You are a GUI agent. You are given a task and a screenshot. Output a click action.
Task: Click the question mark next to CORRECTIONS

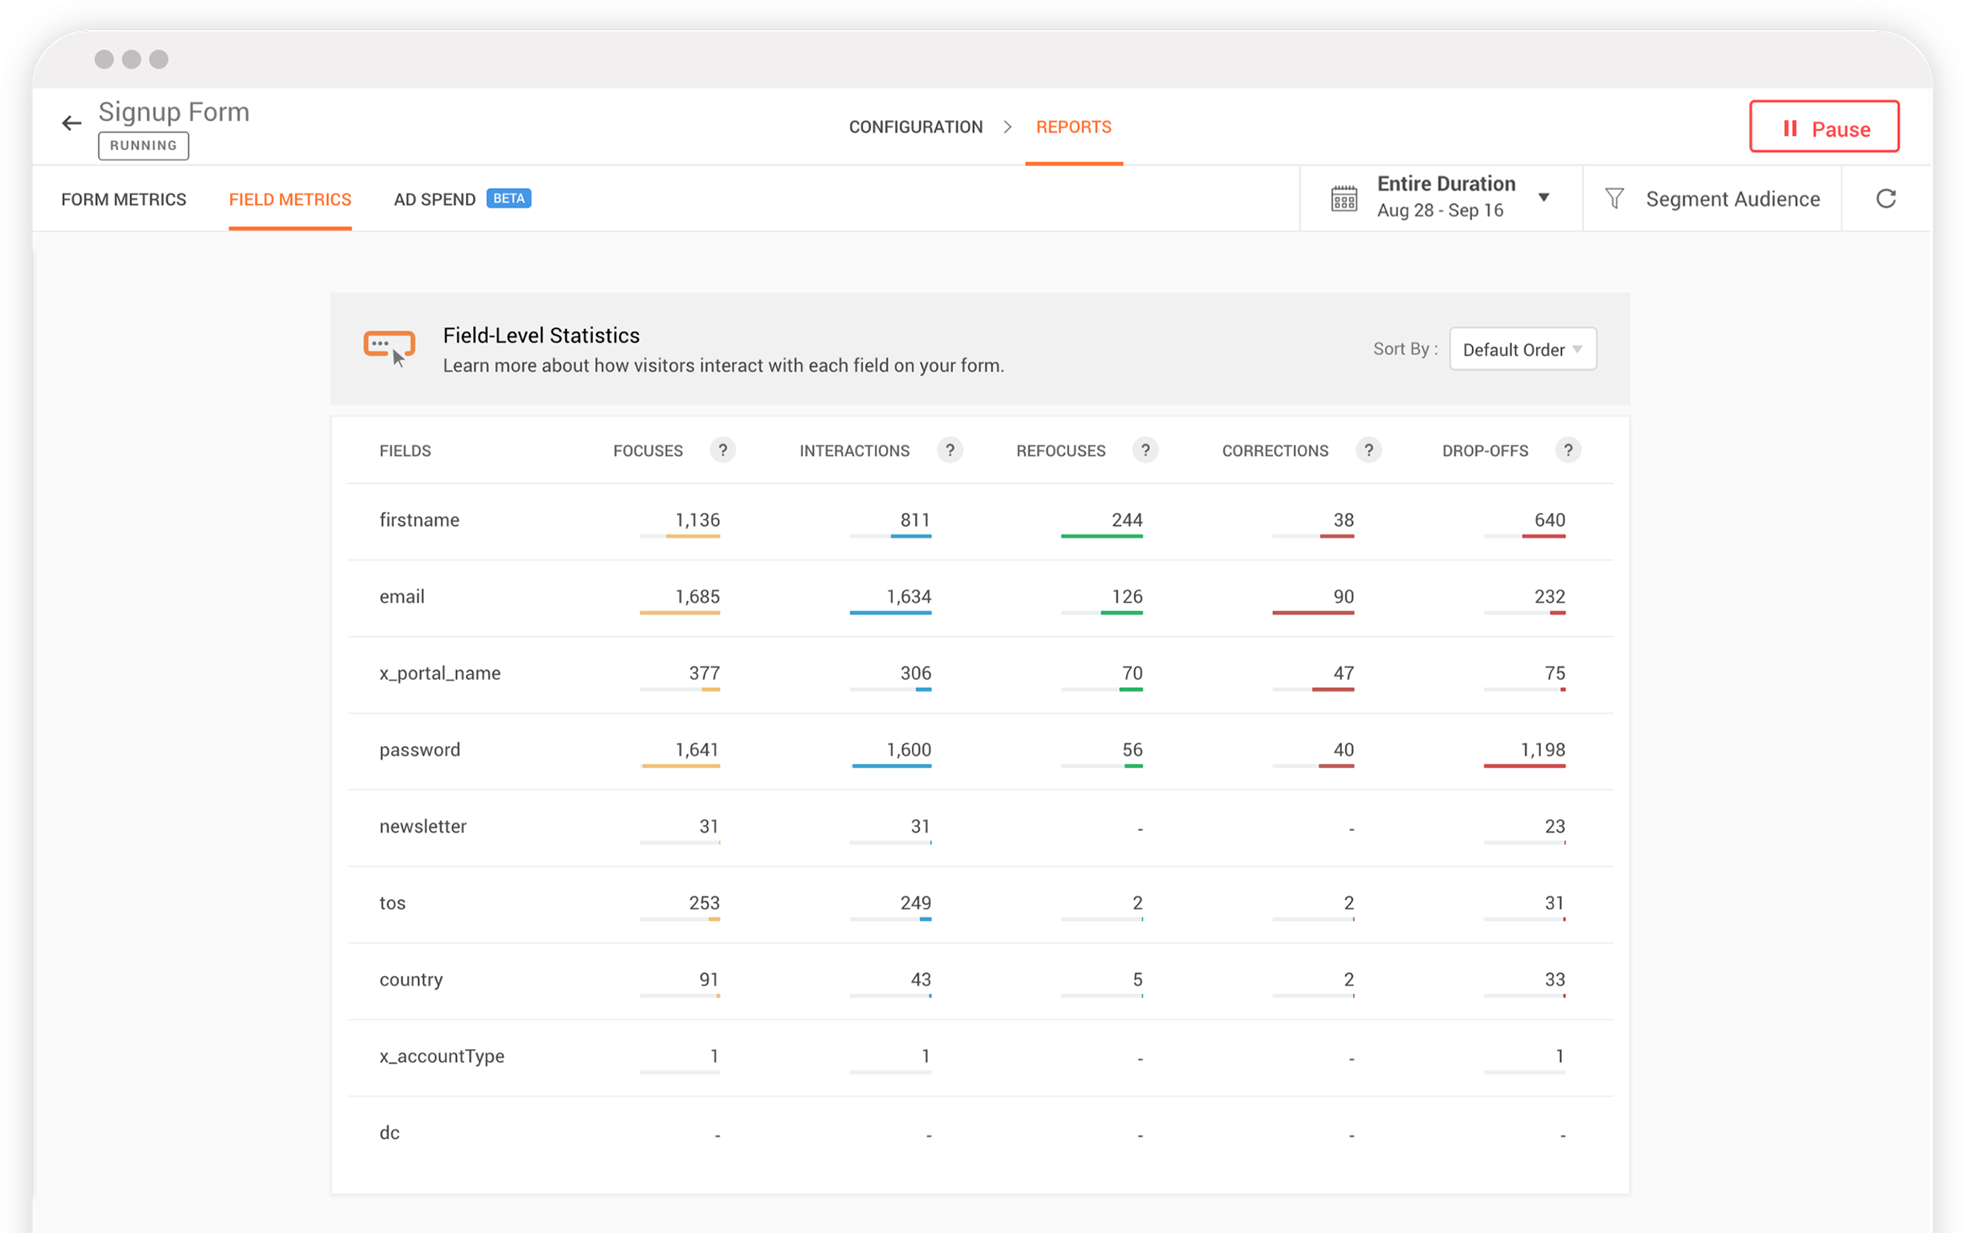(x=1365, y=450)
